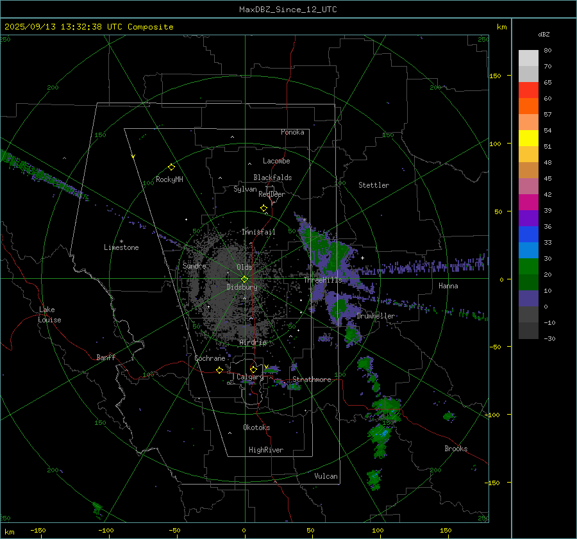577x539 pixels.
Task: Click the MaxDBZ_Since_12_UTC title
Action: point(288,10)
